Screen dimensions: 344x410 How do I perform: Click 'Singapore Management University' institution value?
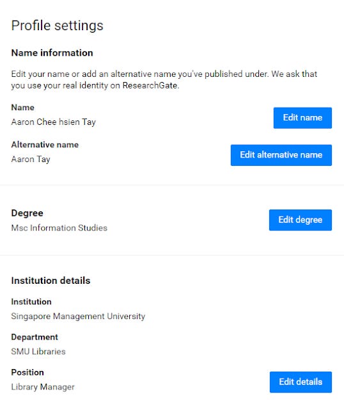(78, 316)
